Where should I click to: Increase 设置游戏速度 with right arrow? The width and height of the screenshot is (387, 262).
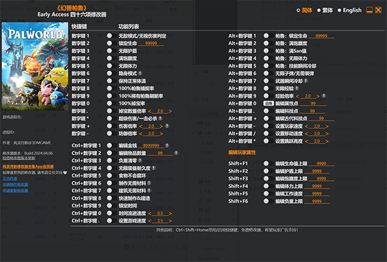click(x=170, y=221)
